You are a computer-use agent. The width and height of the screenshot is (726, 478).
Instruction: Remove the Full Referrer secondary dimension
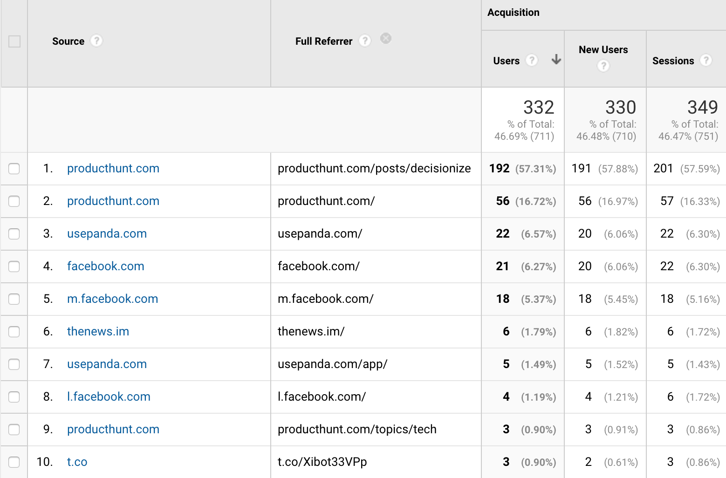coord(386,38)
